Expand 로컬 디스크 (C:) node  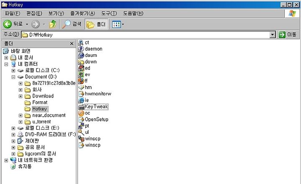13,71
